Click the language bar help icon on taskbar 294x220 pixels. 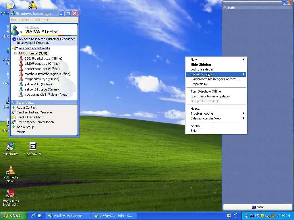[x=229, y=216]
